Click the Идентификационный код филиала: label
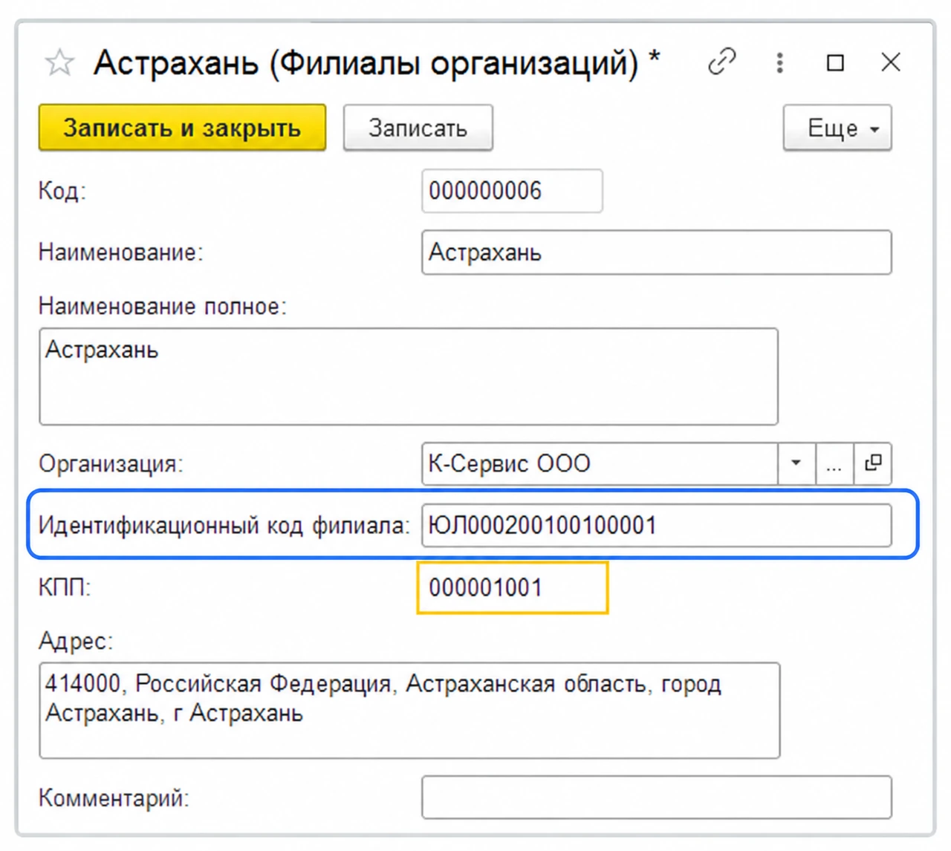 (224, 526)
